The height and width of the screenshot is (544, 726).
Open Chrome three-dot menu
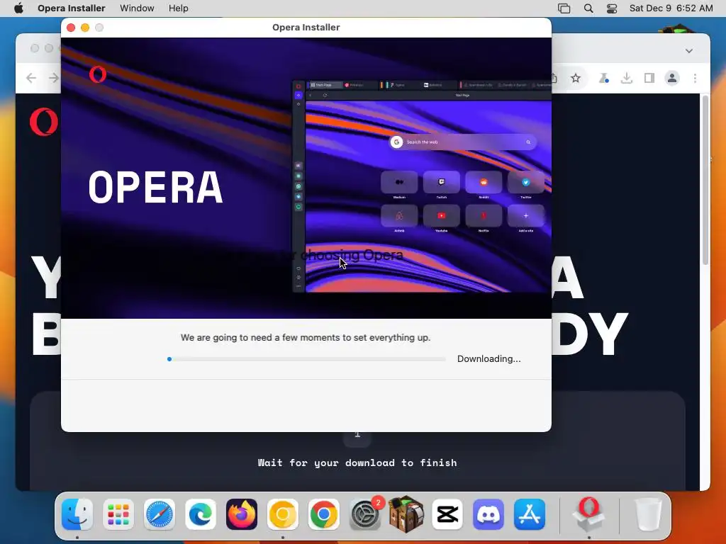[x=695, y=78]
